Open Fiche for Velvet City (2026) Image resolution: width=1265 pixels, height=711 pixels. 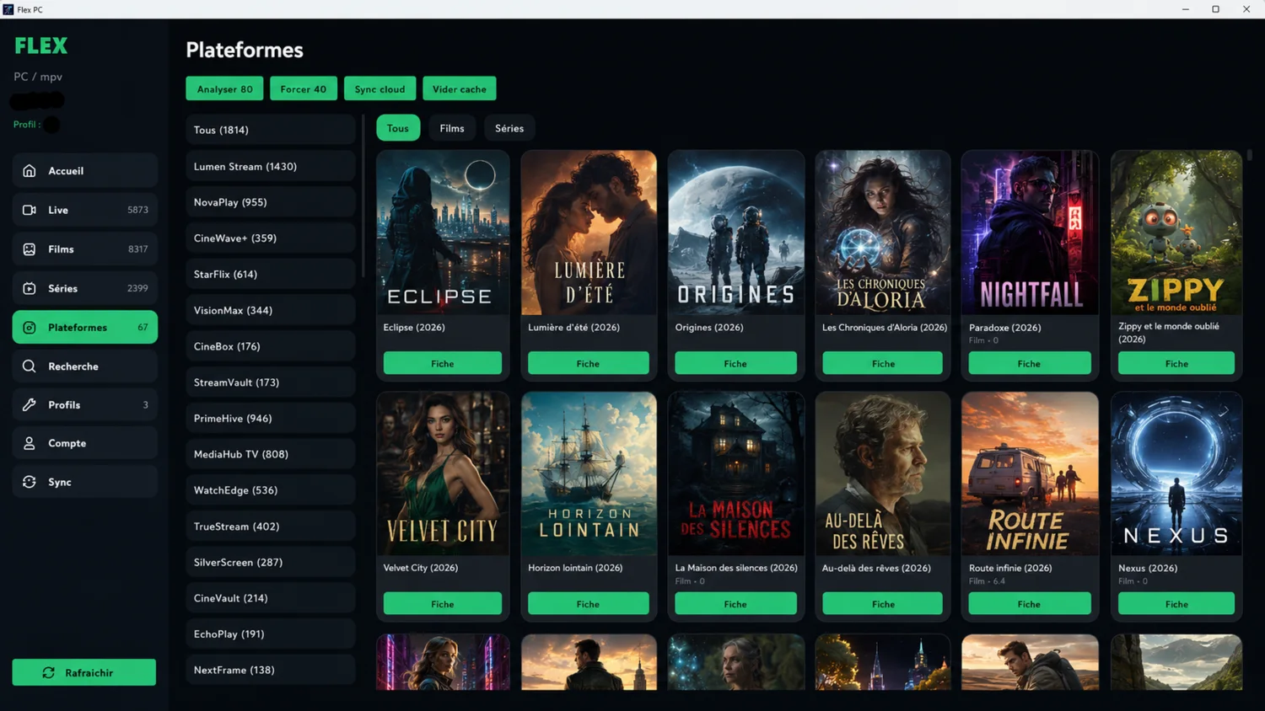443,604
